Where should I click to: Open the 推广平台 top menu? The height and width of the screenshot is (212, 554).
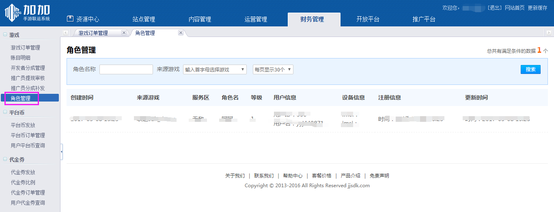coord(424,19)
